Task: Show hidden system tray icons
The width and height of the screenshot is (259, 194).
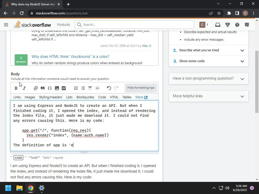Action: [x=214, y=188]
